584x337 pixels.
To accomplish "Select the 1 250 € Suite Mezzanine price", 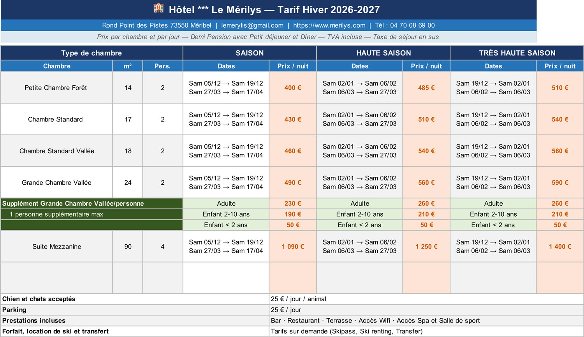I will [426, 246].
